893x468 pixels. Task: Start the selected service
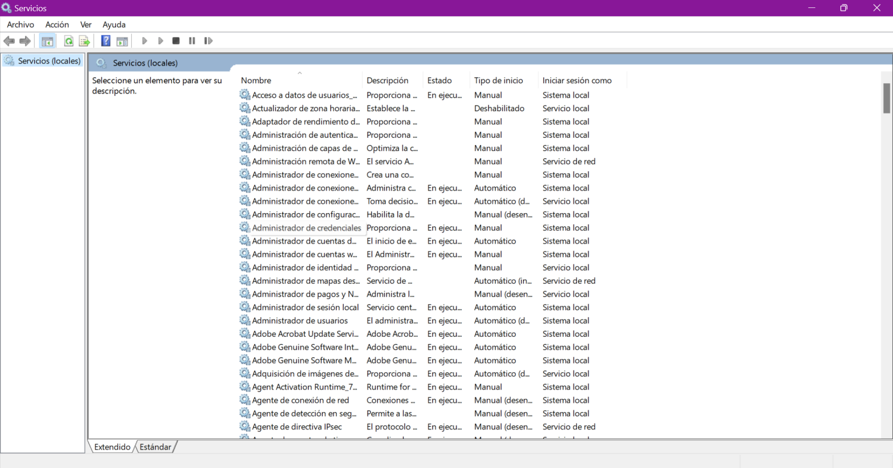[x=144, y=41]
